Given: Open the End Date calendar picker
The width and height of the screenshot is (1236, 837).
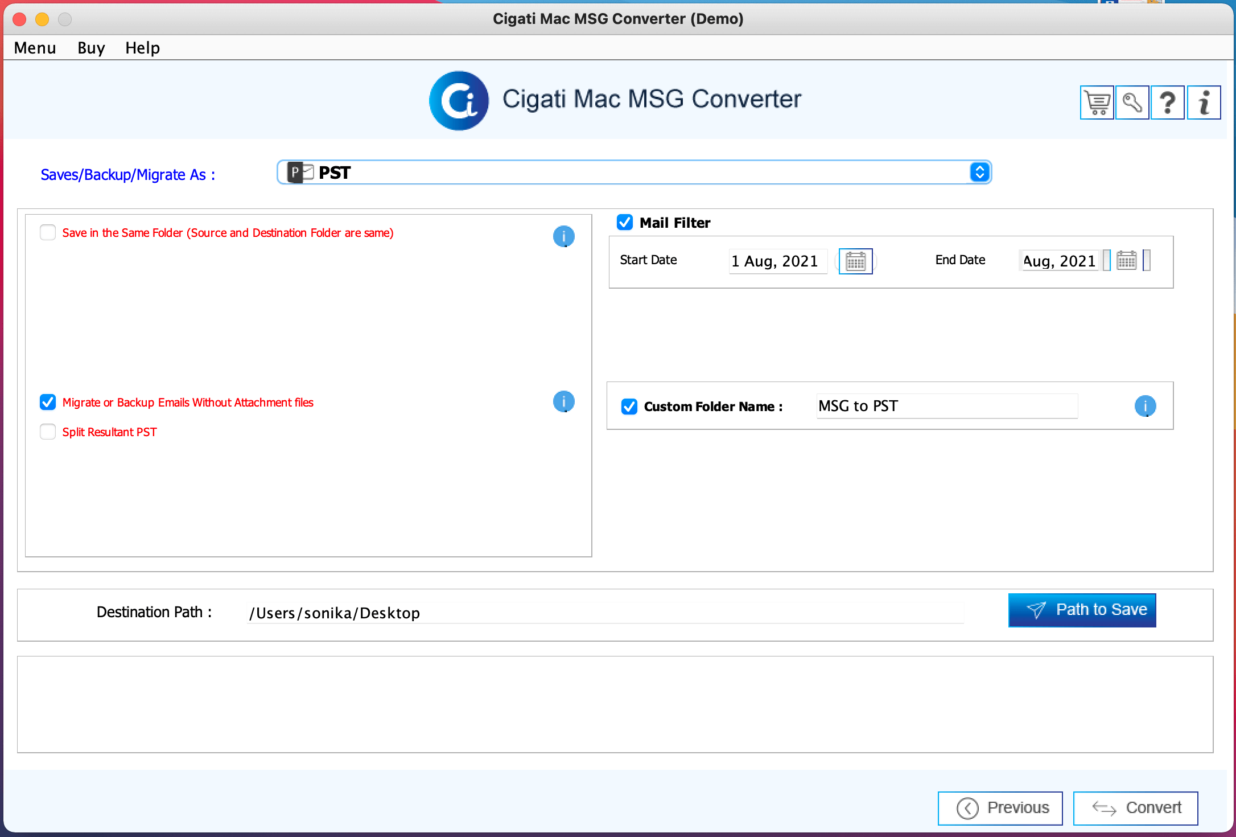Looking at the screenshot, I should 1126,261.
